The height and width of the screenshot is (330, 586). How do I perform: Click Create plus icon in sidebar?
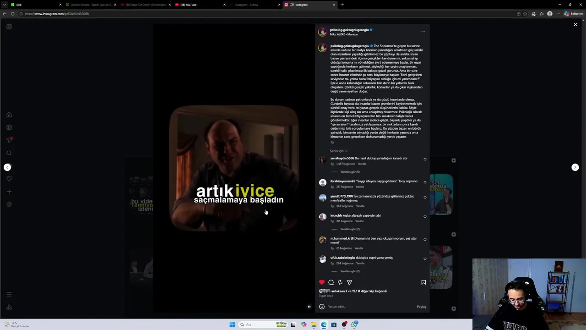point(9,192)
